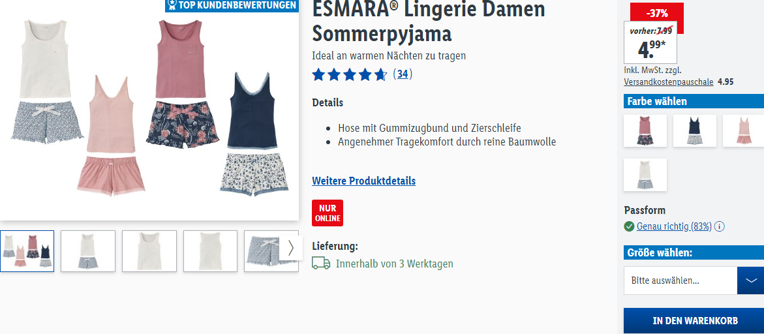Open Weitere Produktdetails link

pyautogui.click(x=363, y=181)
